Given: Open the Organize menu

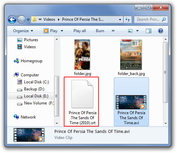Looking at the screenshot, I should 23,31.
